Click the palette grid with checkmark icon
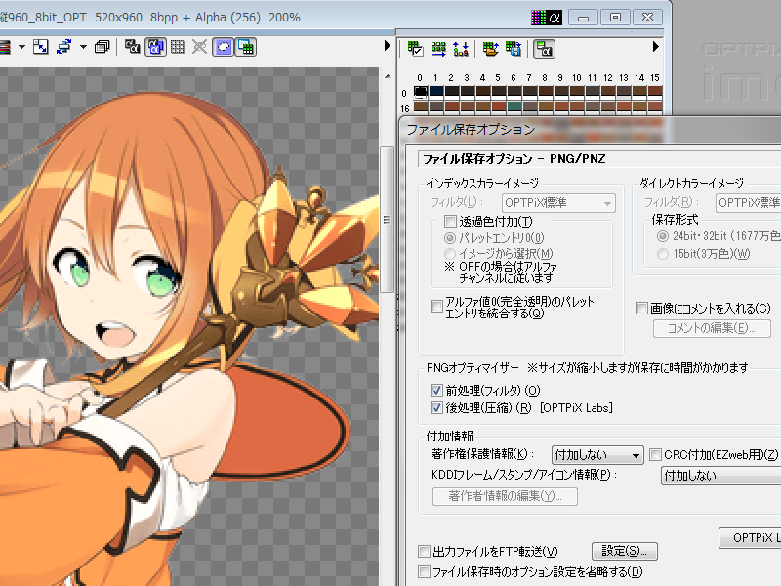 tap(416, 49)
